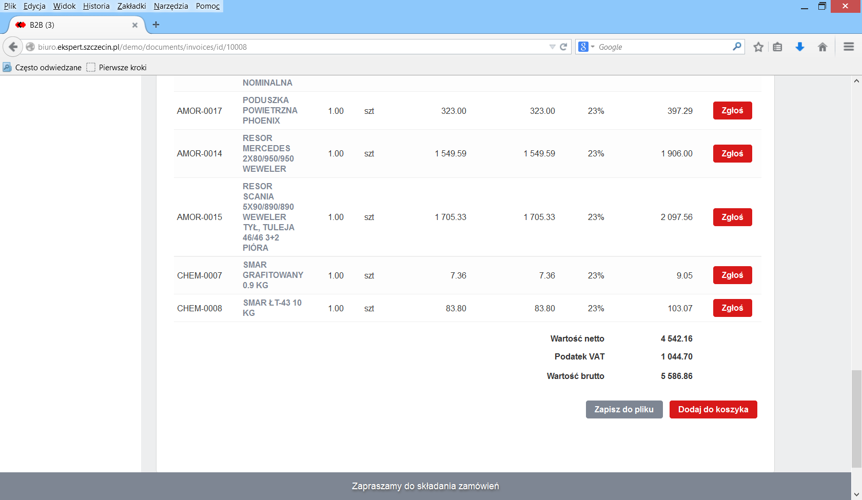Click Zgłoś for AMOR-0017
Viewport: 862px width, 500px height.
click(732, 111)
